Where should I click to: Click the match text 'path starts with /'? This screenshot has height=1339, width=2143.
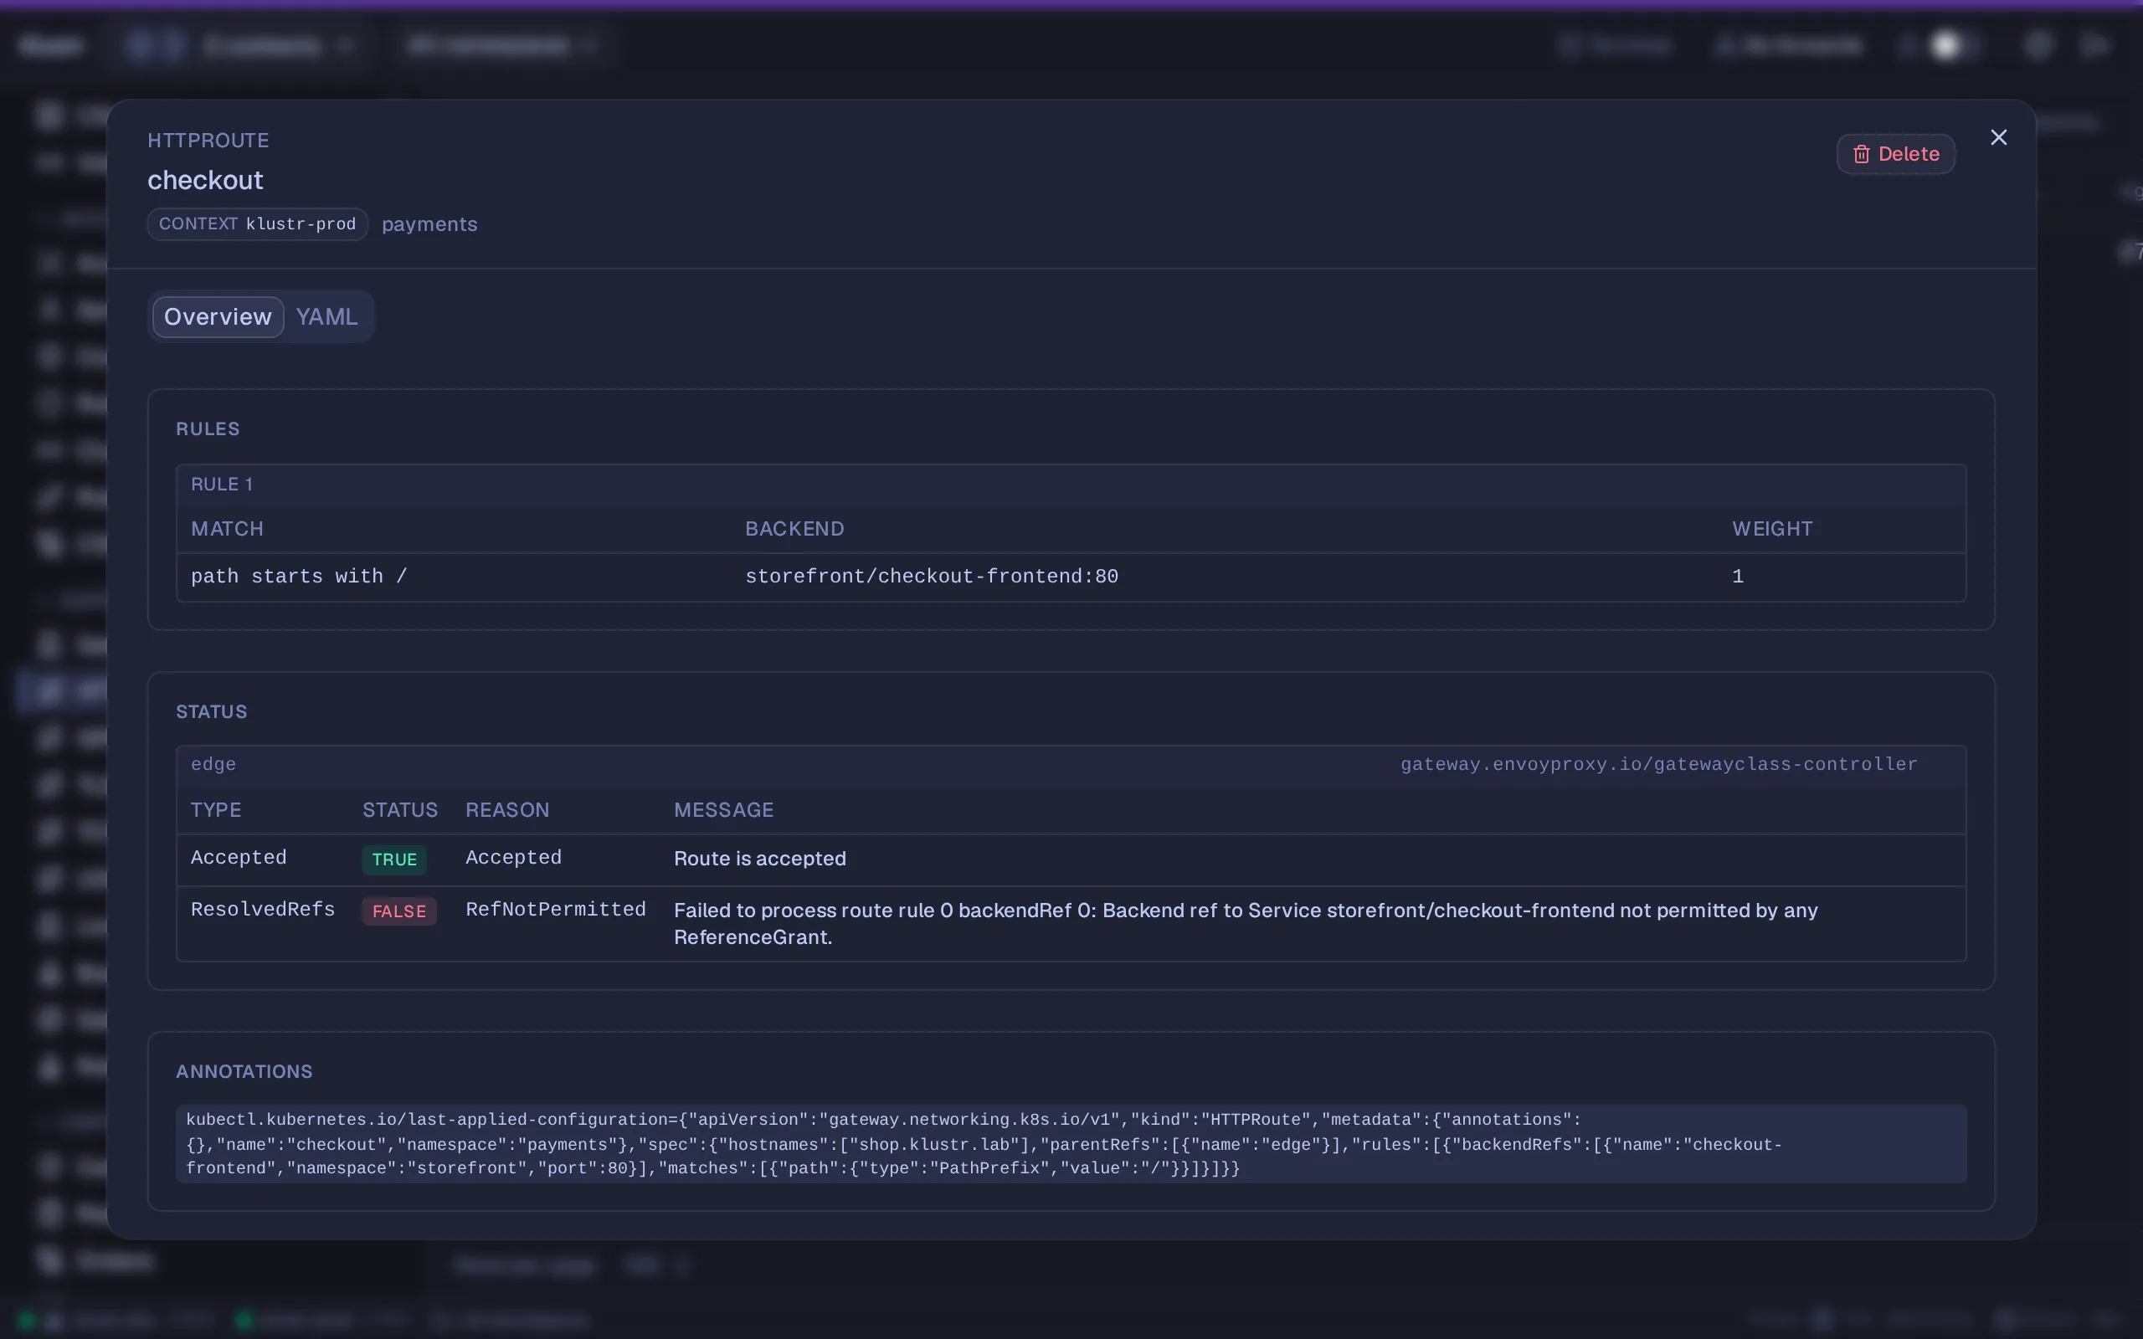click(300, 577)
